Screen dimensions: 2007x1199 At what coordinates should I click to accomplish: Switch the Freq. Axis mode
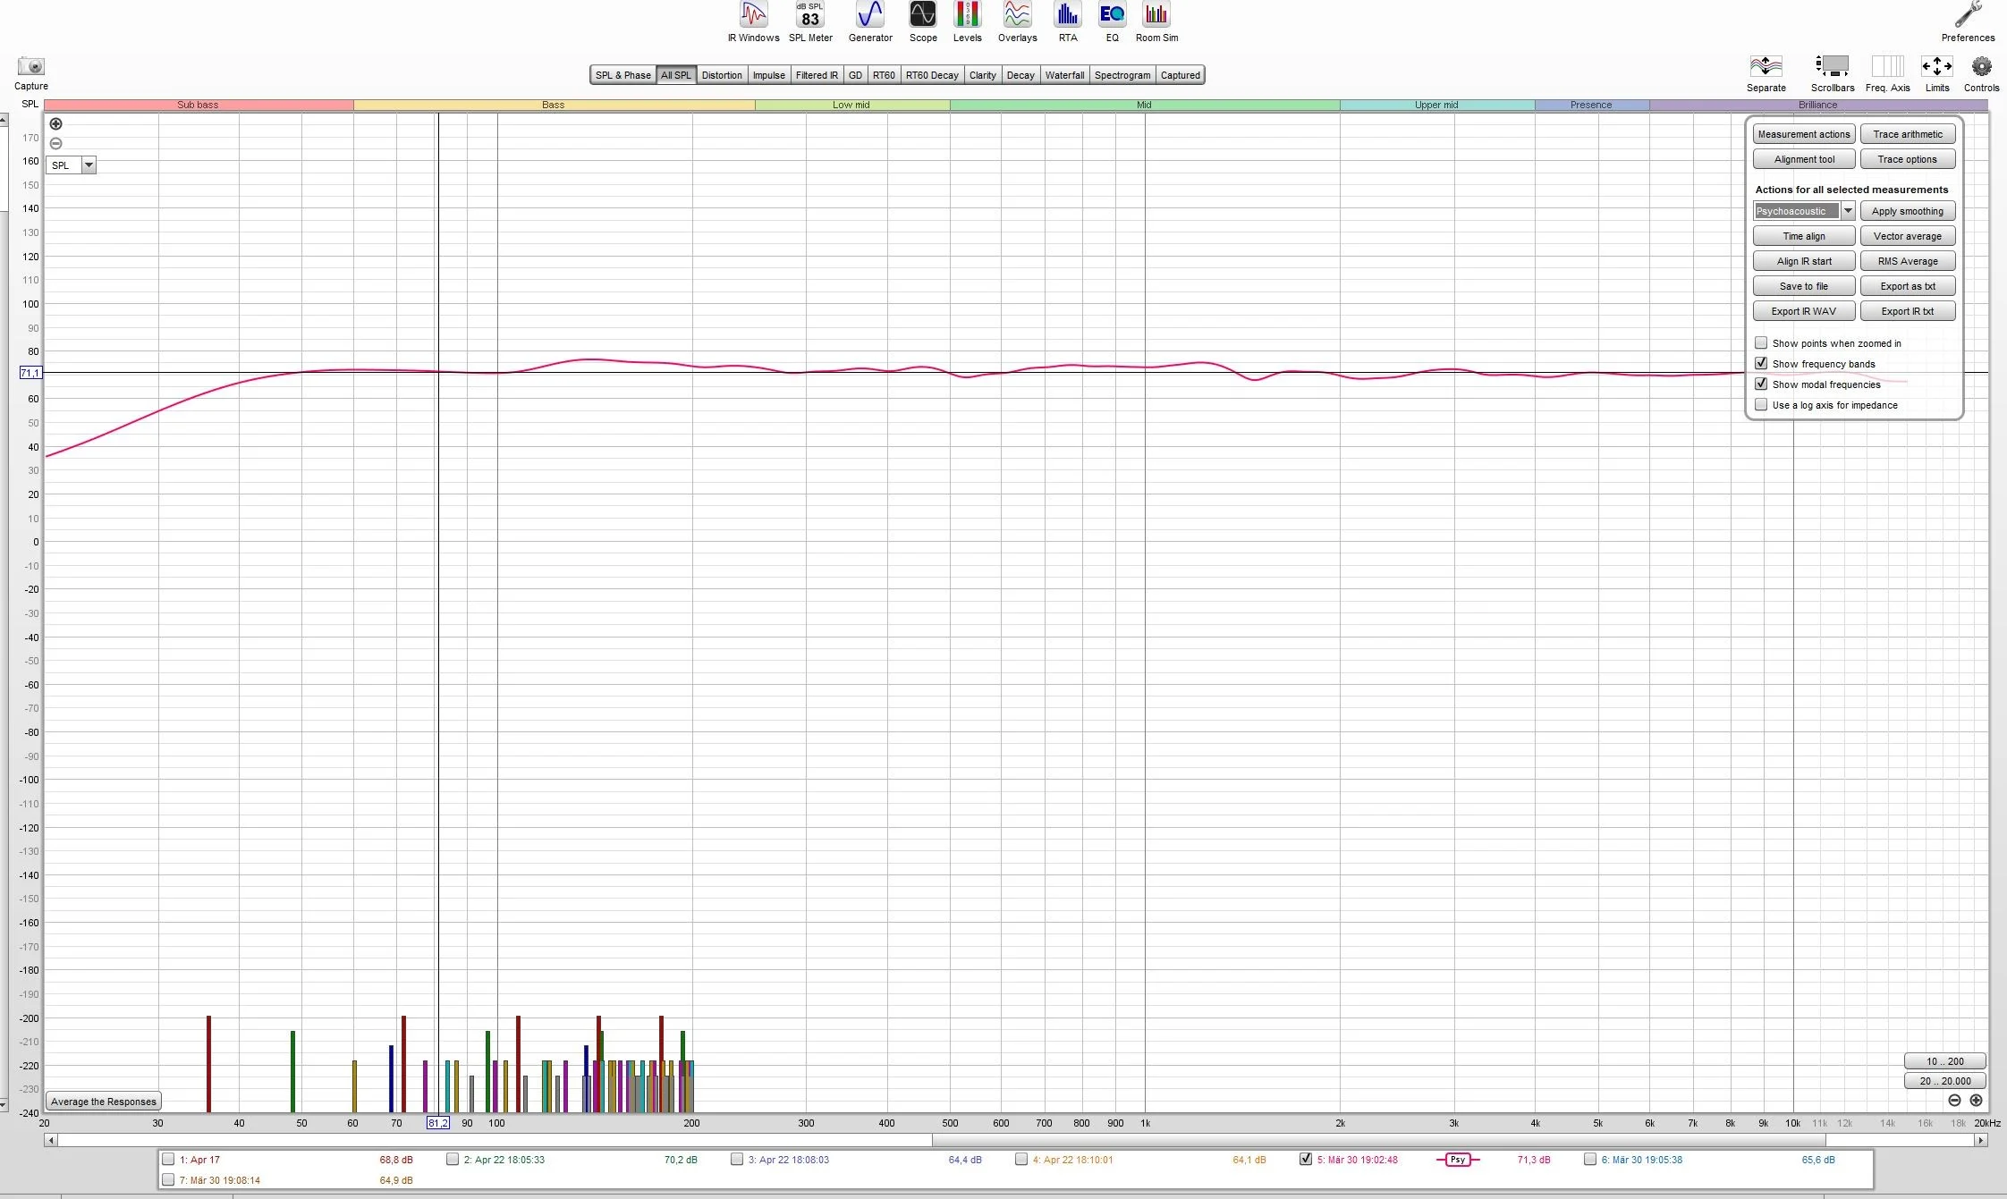tap(1887, 73)
